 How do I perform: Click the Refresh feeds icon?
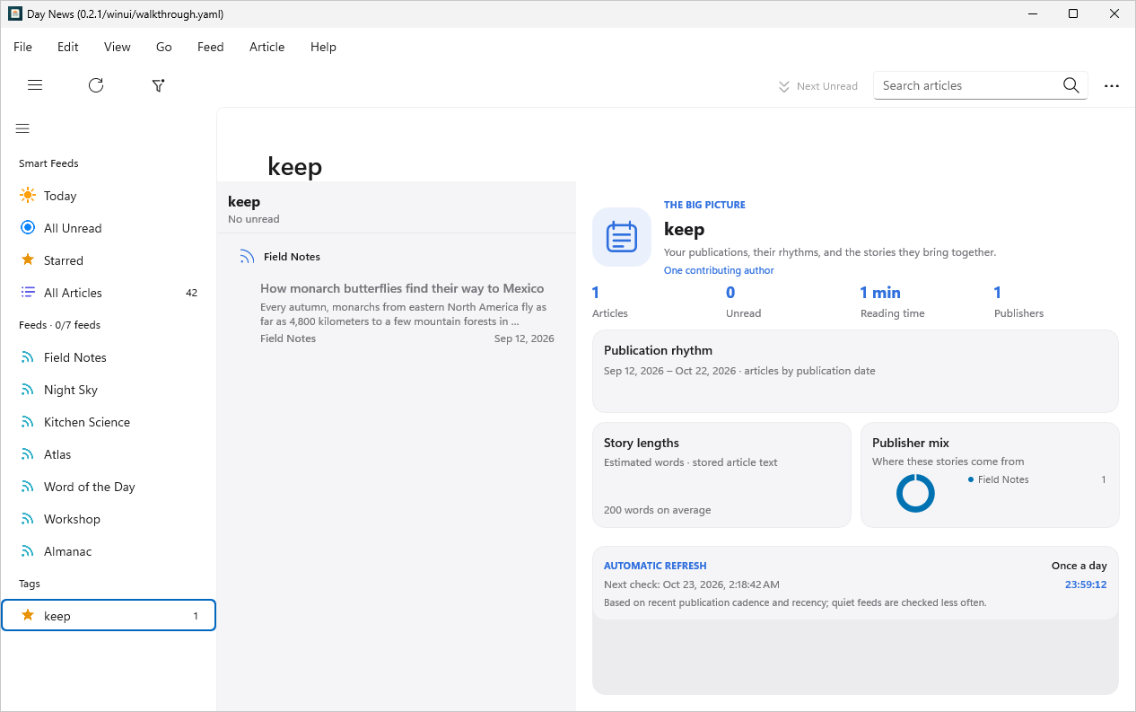click(x=96, y=85)
